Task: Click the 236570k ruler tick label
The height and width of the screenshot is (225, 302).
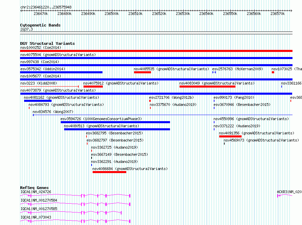Action: [x=278, y=14]
